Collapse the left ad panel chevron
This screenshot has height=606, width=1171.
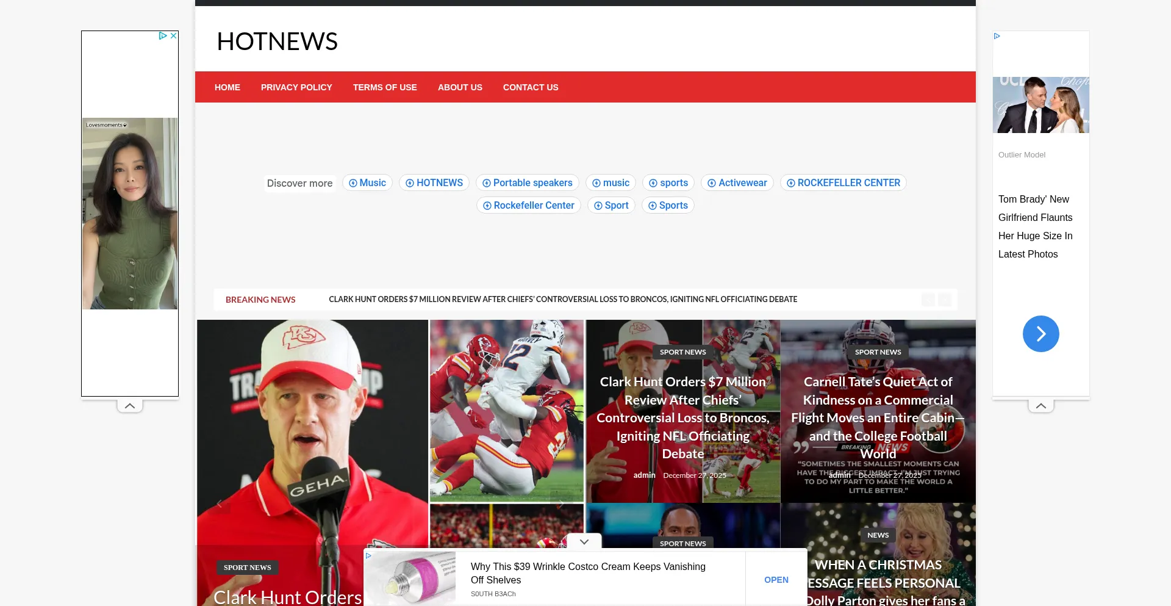point(130,406)
